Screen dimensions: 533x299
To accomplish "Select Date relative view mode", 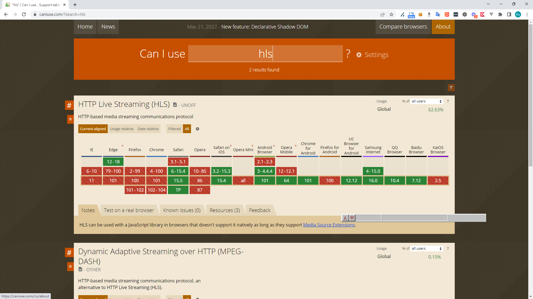I will coord(148,129).
